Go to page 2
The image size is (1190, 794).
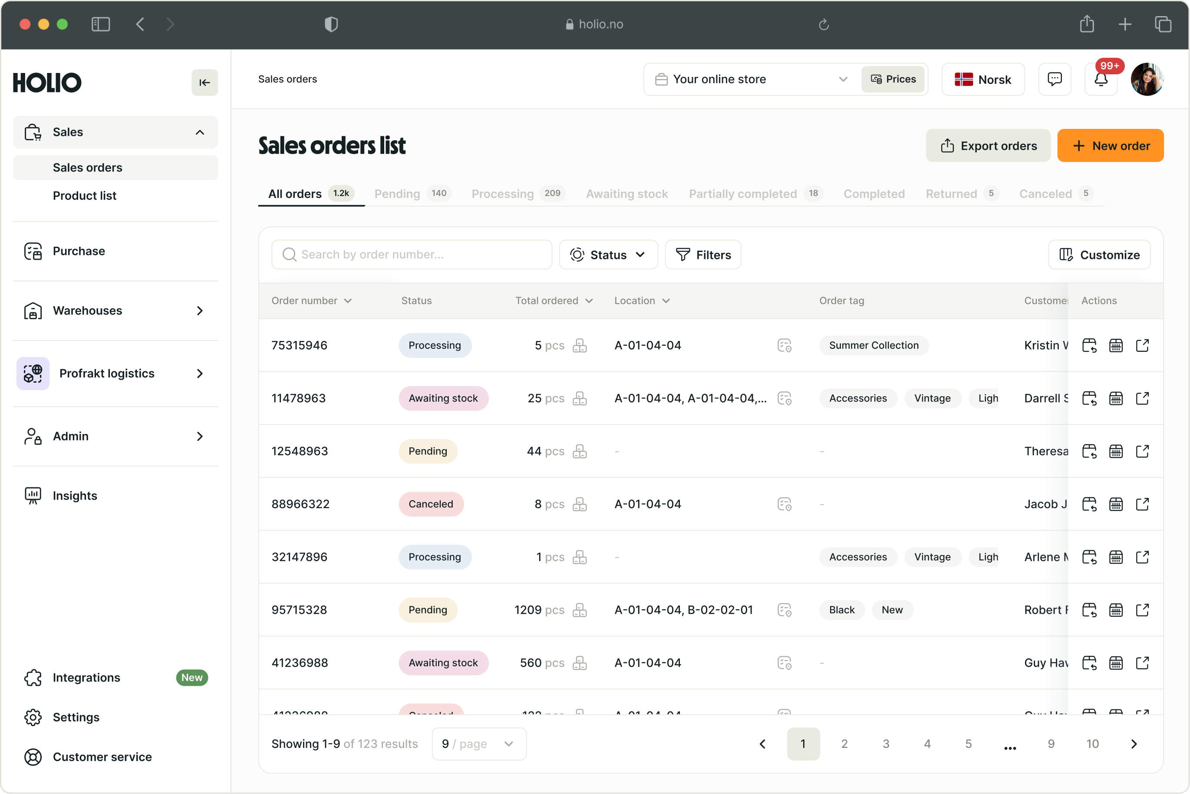coord(844,744)
